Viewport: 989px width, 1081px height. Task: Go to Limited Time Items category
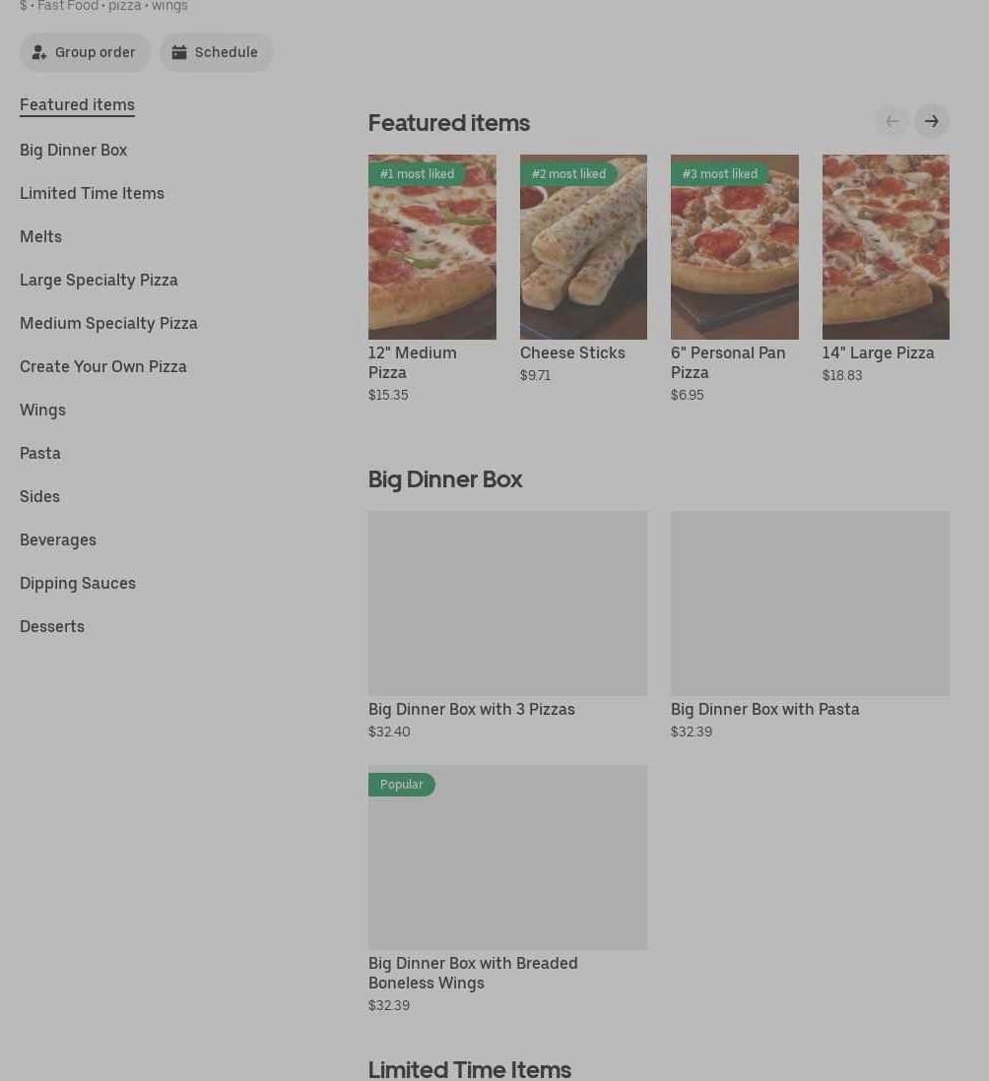click(92, 193)
